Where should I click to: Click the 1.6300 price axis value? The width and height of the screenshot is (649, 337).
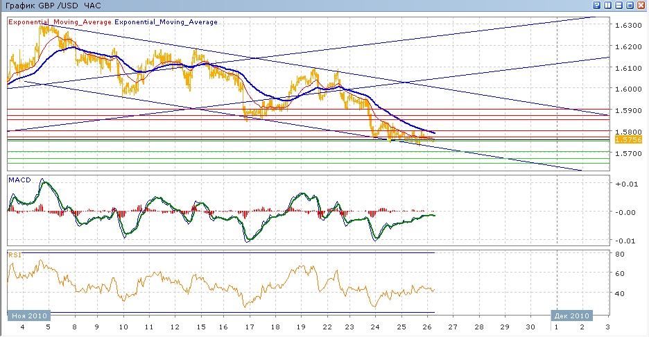(628, 25)
